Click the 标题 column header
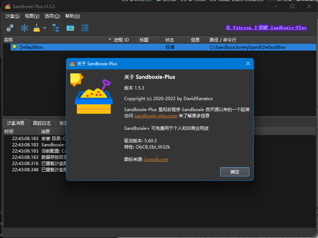 coord(151,40)
